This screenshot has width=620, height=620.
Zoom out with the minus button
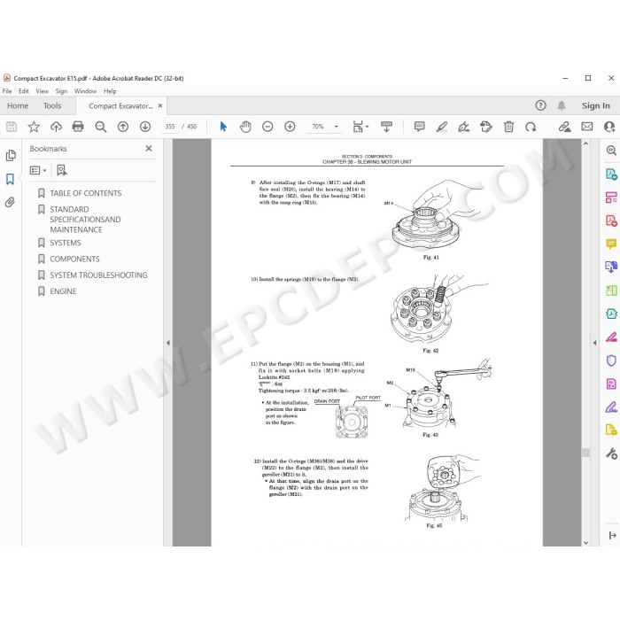pyautogui.click(x=267, y=127)
